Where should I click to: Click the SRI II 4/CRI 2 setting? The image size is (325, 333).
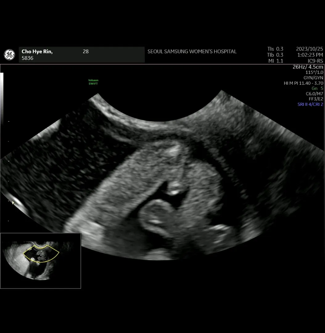[x=310, y=104]
